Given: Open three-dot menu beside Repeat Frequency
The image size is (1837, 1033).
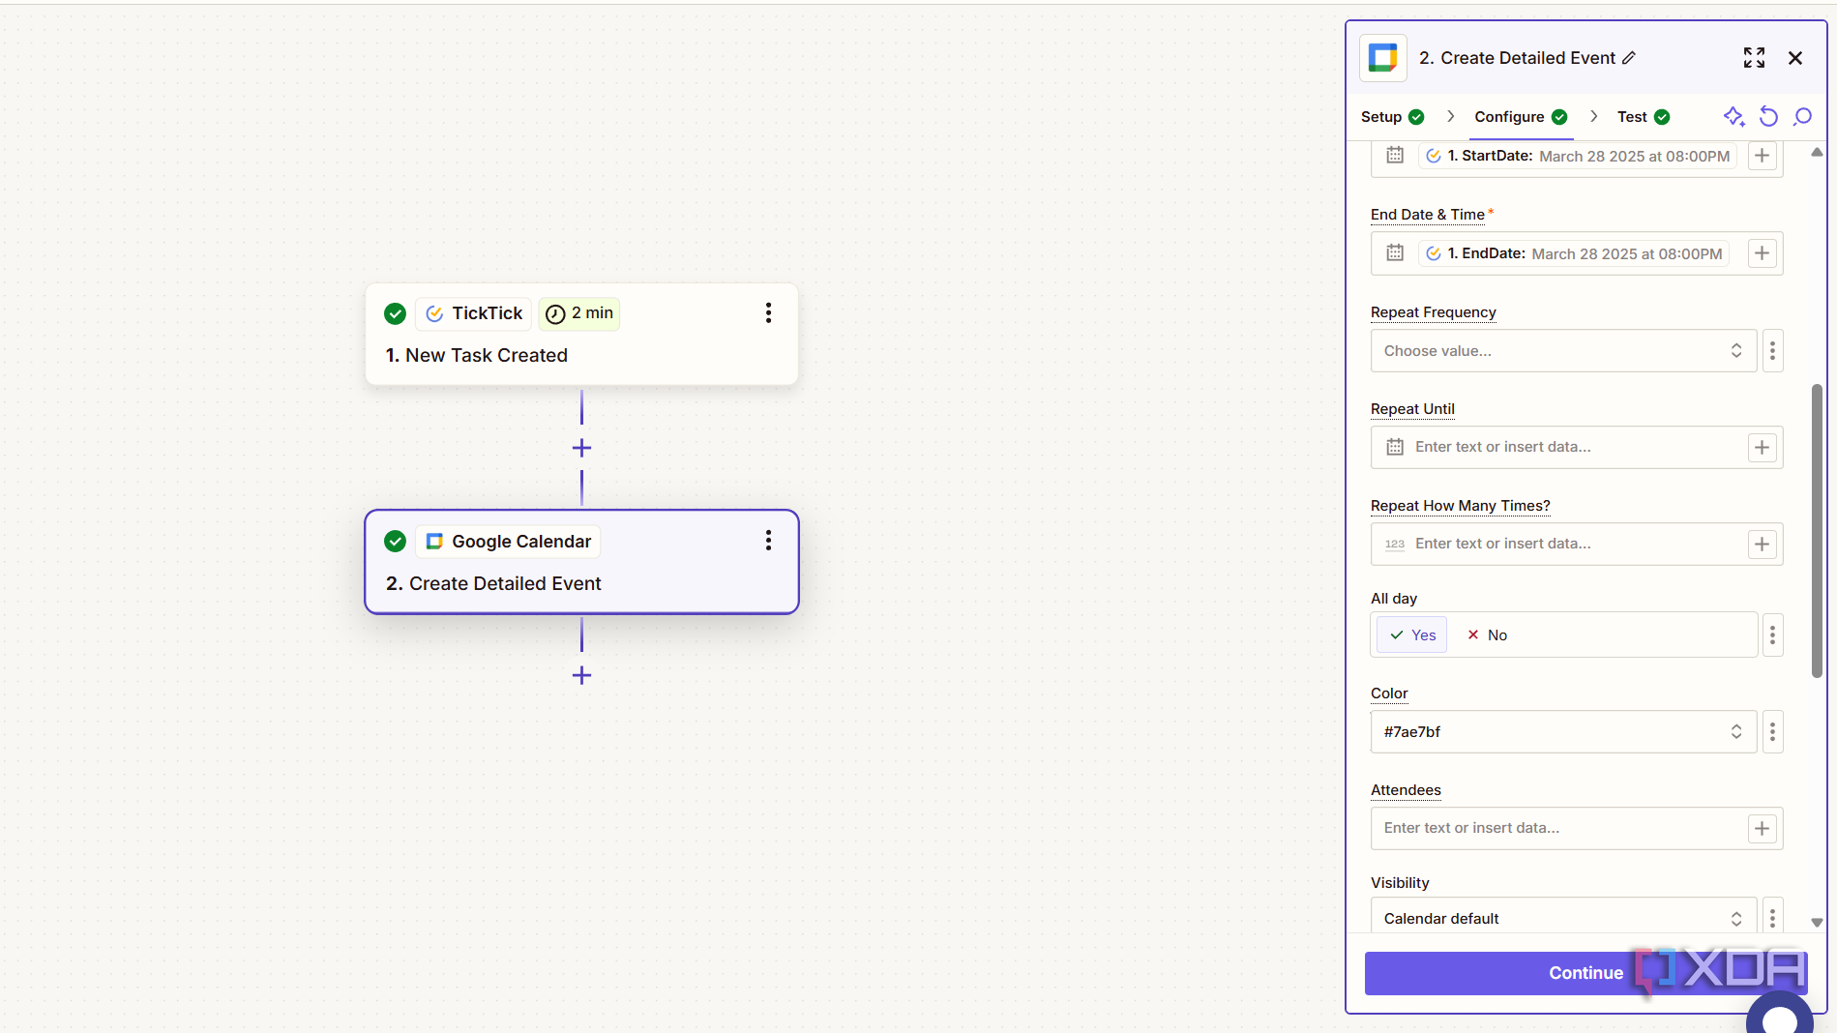Looking at the screenshot, I should [x=1772, y=350].
